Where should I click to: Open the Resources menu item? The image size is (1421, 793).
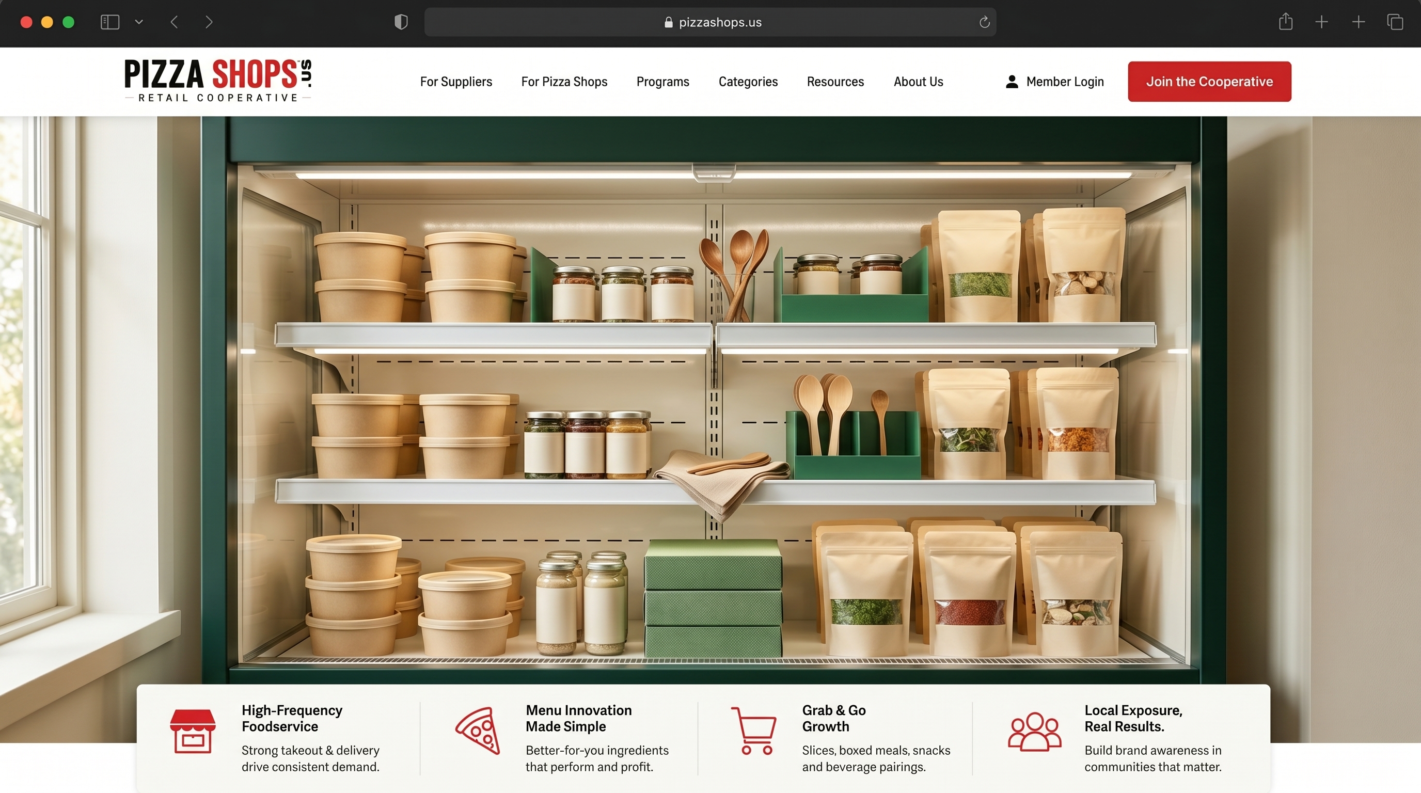pos(835,82)
